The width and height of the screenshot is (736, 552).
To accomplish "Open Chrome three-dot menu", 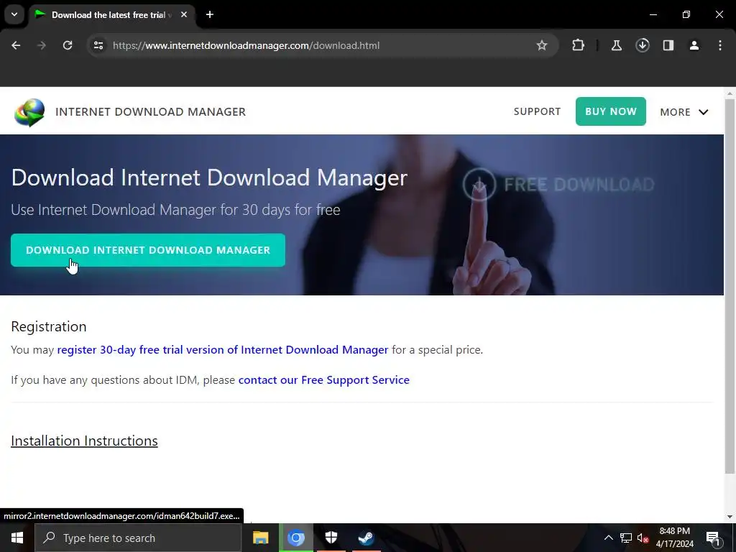I will click(720, 45).
